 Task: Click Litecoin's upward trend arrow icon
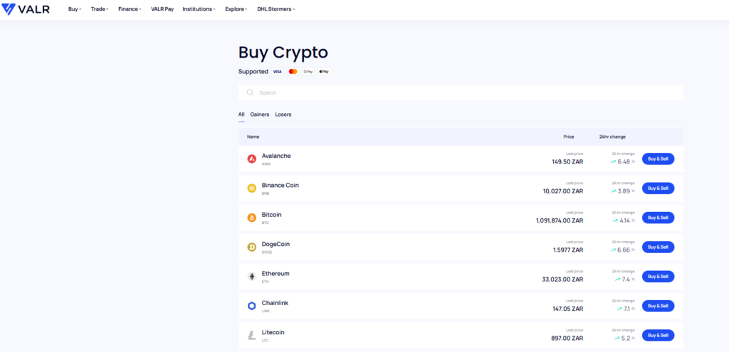point(617,338)
